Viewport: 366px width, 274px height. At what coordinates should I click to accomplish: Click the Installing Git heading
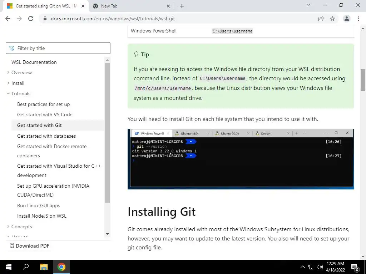(x=162, y=212)
